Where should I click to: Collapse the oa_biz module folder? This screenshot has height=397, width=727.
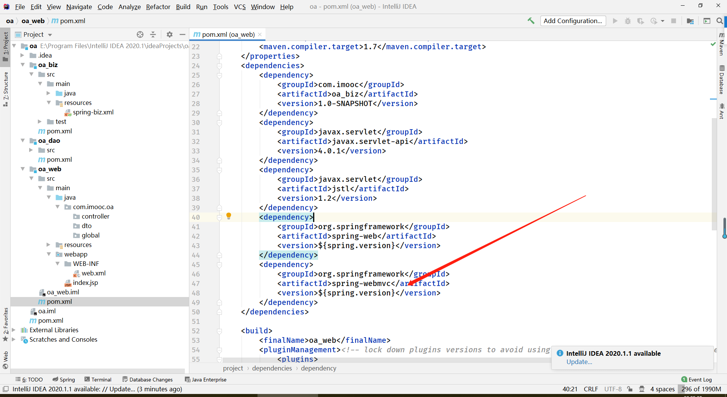23,65
